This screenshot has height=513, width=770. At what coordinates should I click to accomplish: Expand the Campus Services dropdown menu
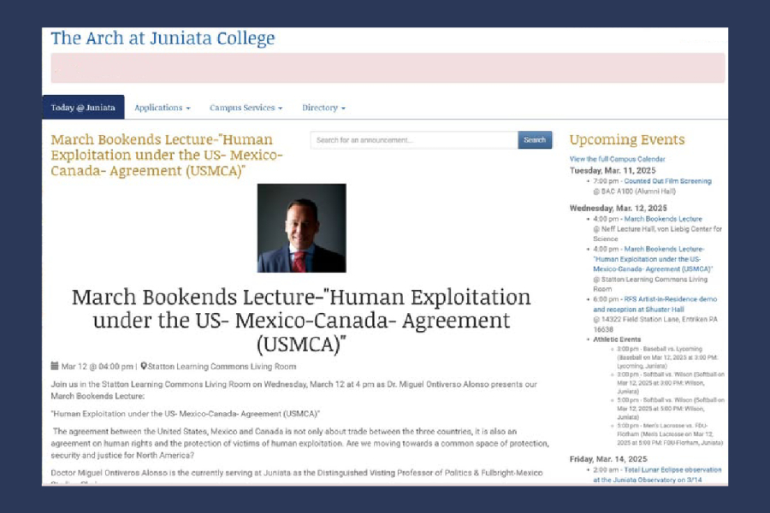tap(246, 108)
